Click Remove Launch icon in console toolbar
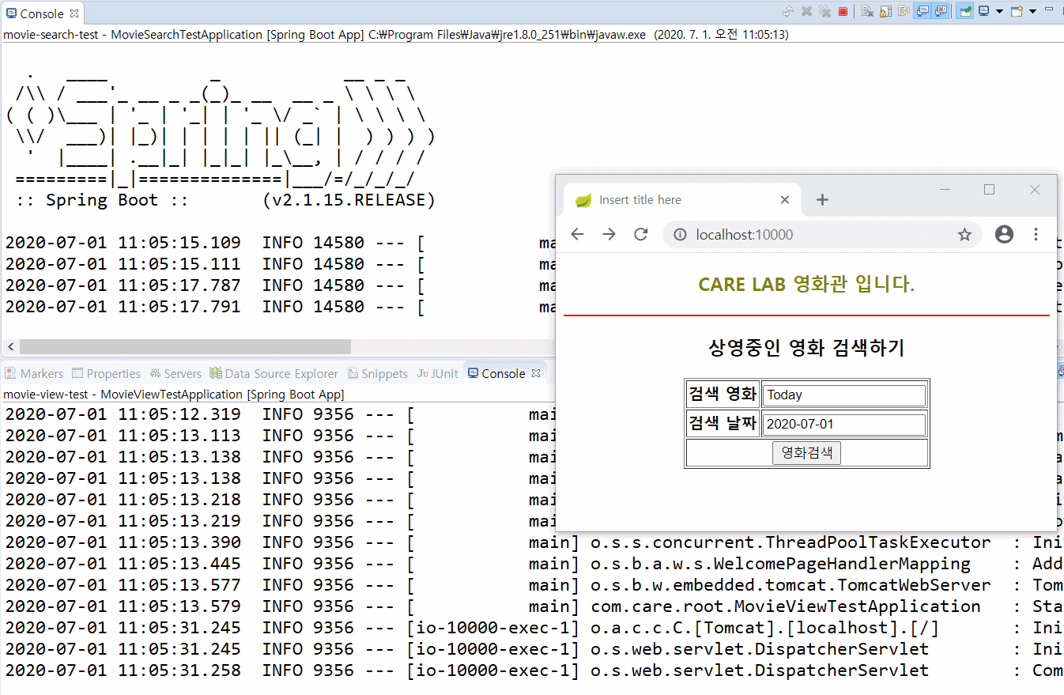This screenshot has width=1064, height=695. (x=806, y=11)
